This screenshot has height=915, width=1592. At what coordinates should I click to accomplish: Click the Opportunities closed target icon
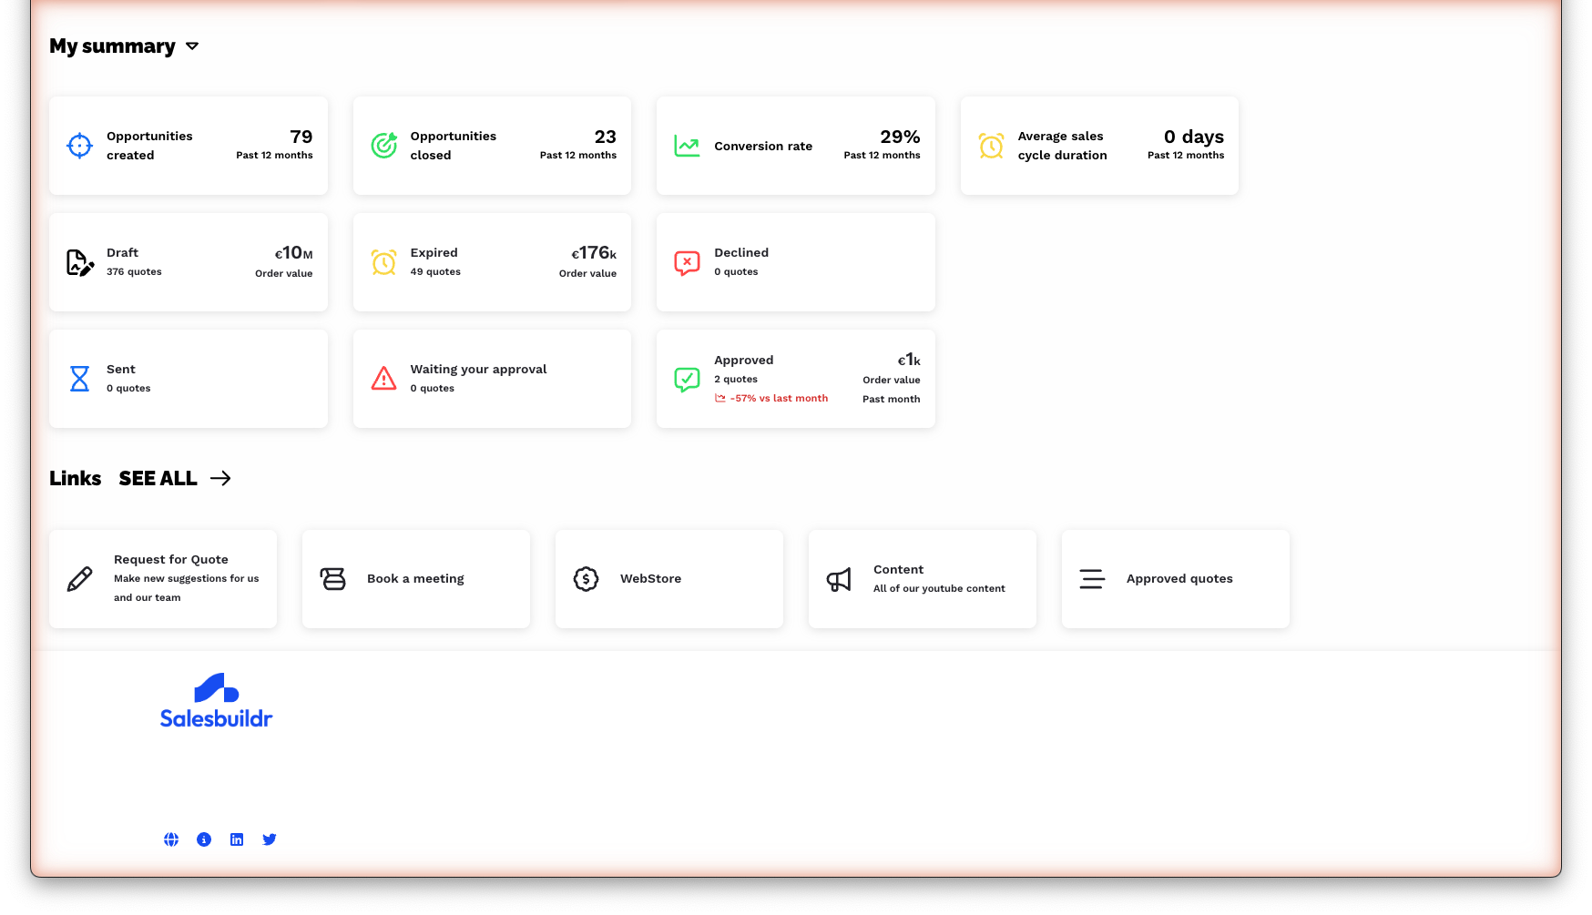tap(384, 146)
